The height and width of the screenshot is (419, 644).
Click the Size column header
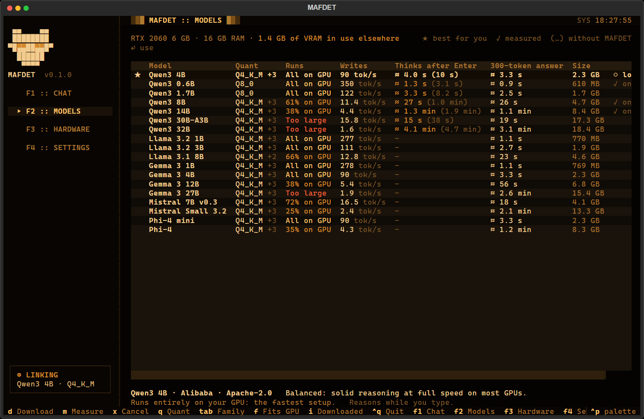581,66
